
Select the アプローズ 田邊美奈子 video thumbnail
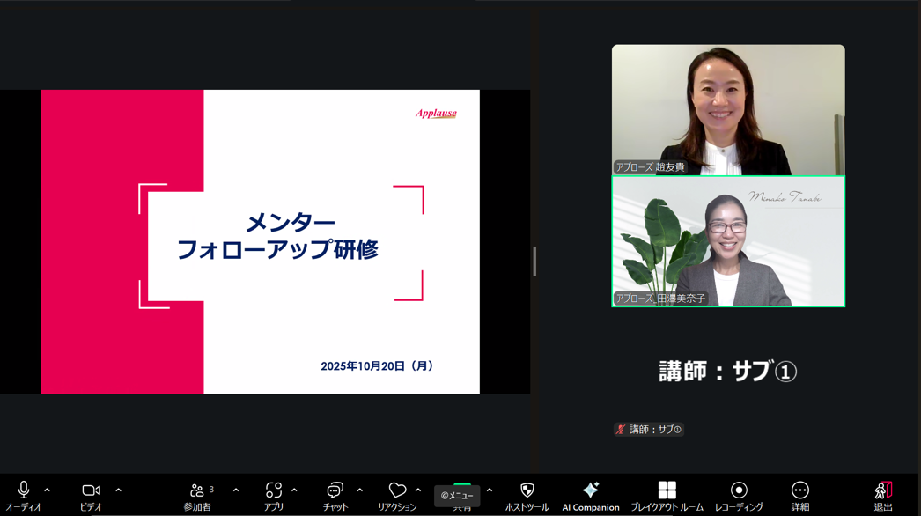pos(728,242)
